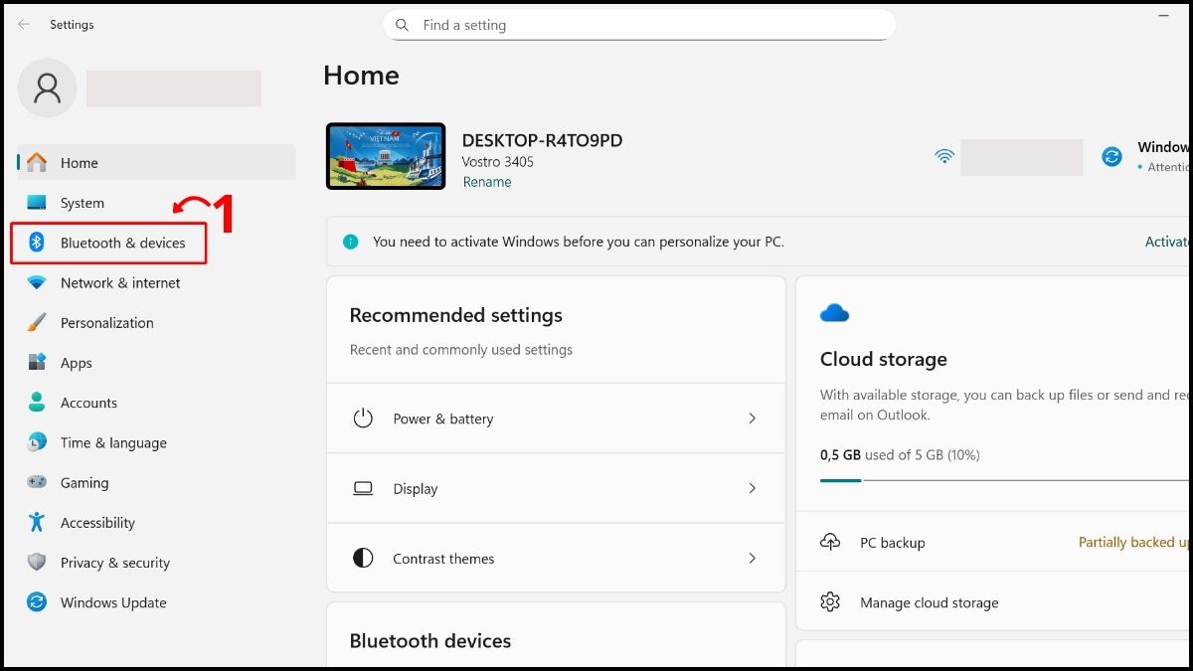Click the Privacy & security shield icon
This screenshot has width=1193, height=671.
(37, 562)
